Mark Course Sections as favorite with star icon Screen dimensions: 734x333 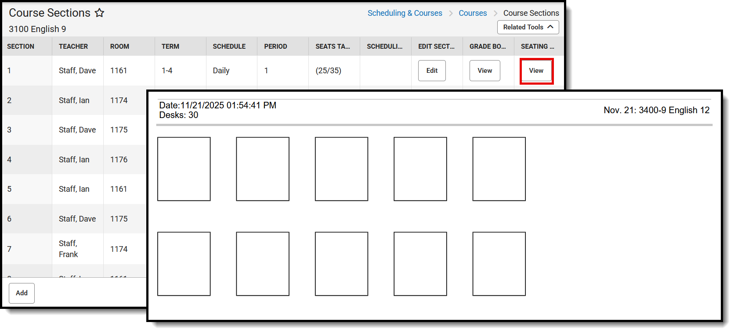tap(100, 13)
